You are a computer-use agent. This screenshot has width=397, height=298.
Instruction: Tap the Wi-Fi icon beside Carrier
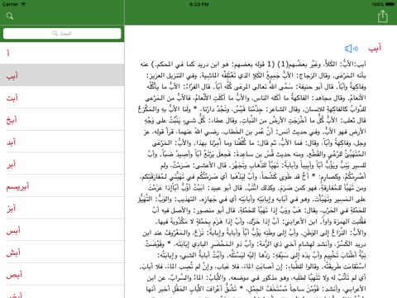(23, 4)
